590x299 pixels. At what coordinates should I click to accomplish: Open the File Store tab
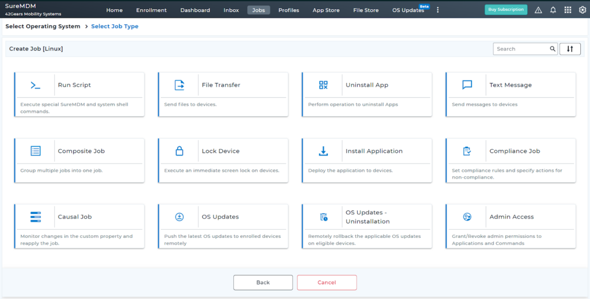(x=366, y=10)
